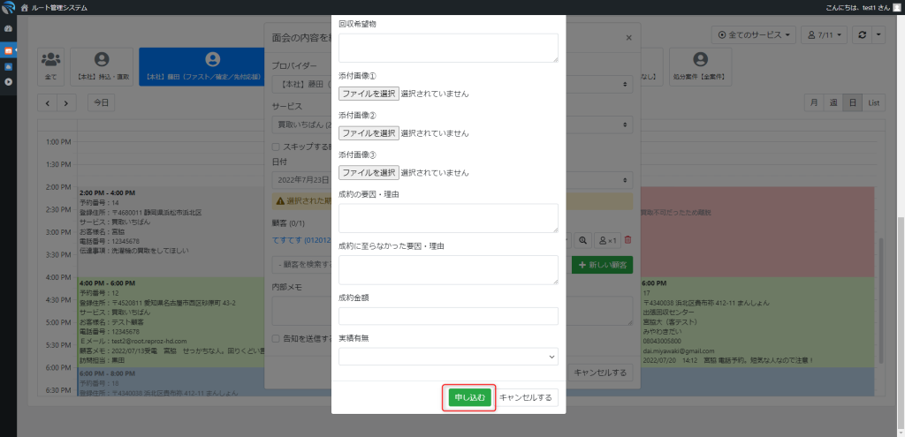The width and height of the screenshot is (905, 437).
Task: Toggle the スキップする checkbox
Action: 276,147
